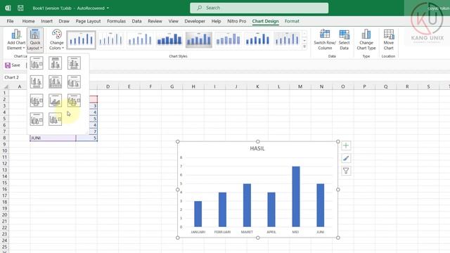
Task: Apply the first chart style thumbnail
Action: click(82, 39)
